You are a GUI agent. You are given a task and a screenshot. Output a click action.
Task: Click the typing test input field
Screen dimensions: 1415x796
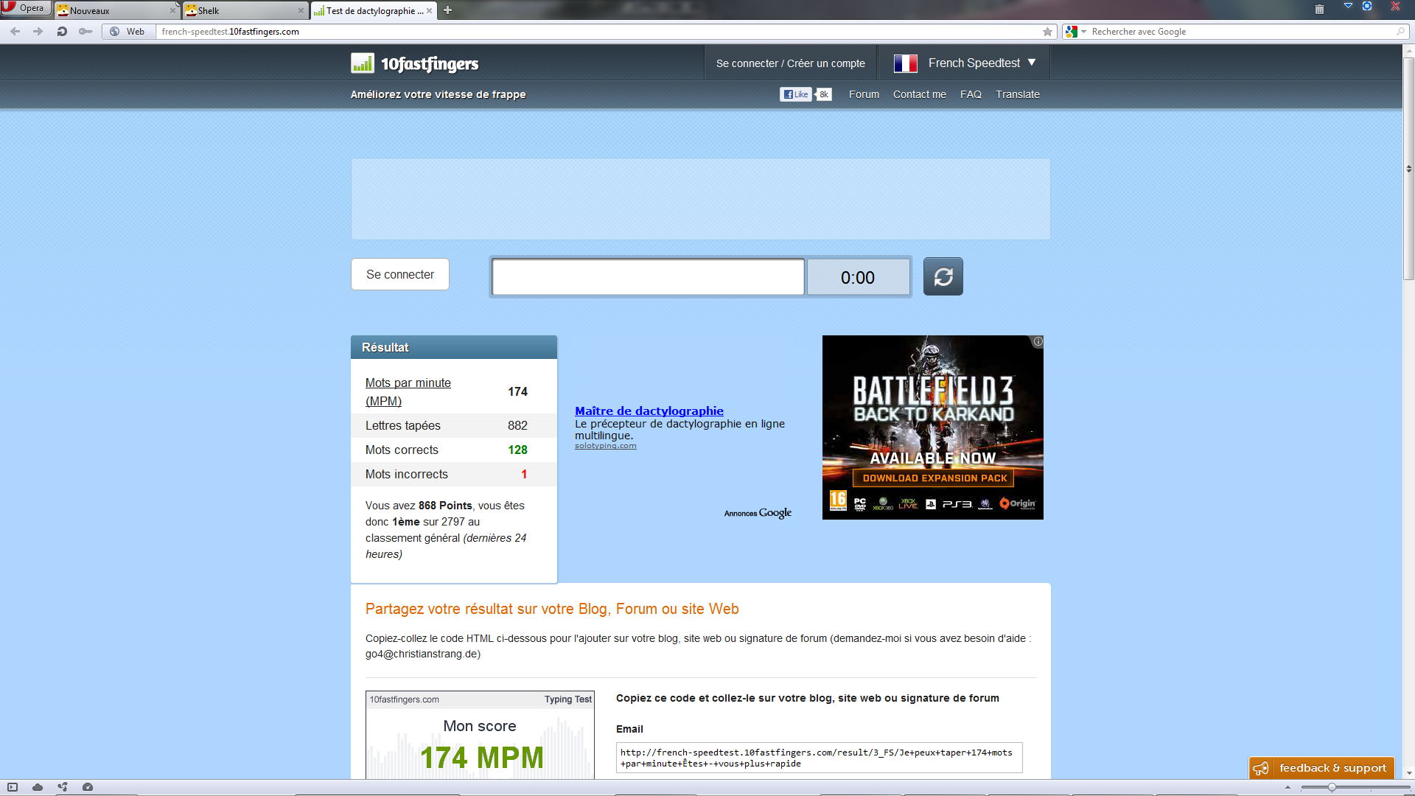(x=648, y=277)
